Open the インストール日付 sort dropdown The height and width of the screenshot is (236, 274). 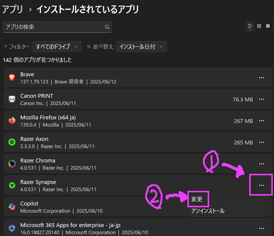point(141,47)
